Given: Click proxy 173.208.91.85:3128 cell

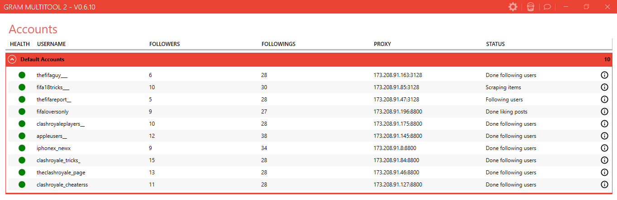Looking at the screenshot, I should tap(396, 87).
